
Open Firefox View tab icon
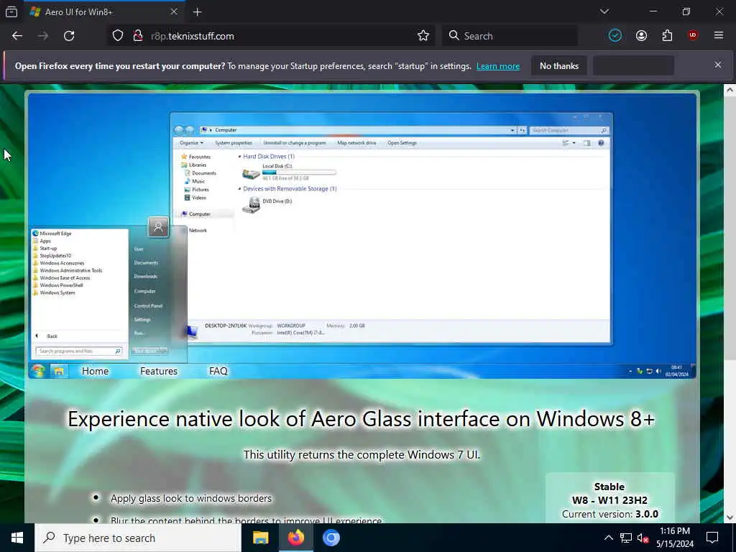[x=11, y=11]
